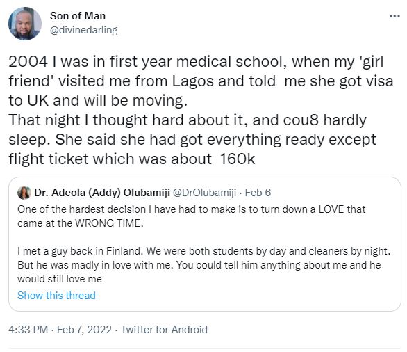Click quoted paragraph 'I met a guy back in Finland'

coord(203,265)
